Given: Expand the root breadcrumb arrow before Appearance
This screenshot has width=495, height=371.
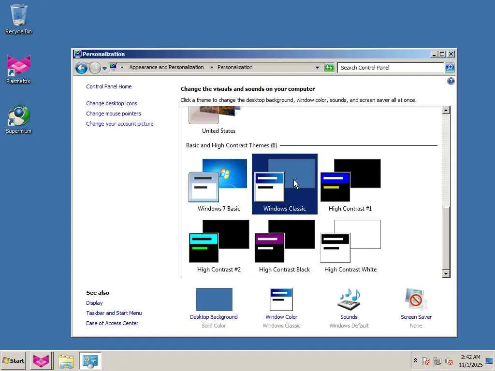Looking at the screenshot, I should point(122,67).
